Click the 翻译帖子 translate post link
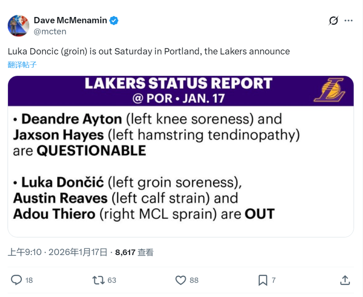The image size is (363, 297). coord(22,65)
